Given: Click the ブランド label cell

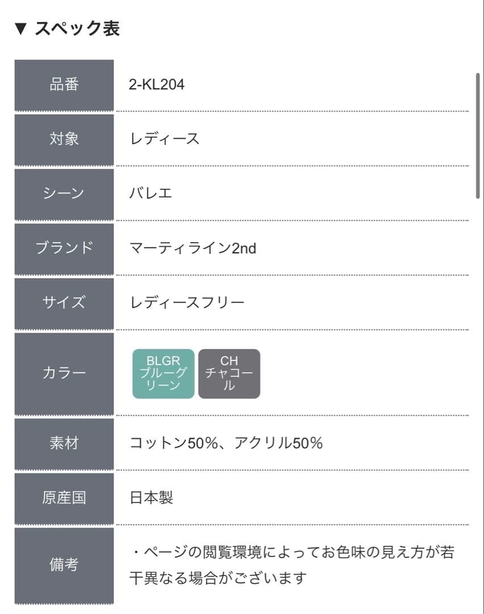Looking at the screenshot, I should click(64, 248).
